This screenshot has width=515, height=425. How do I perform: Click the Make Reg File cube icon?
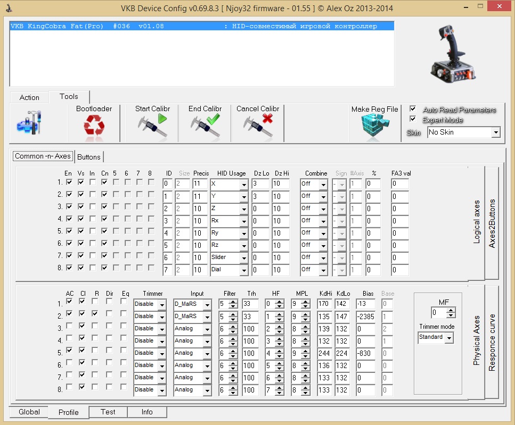[x=374, y=127]
